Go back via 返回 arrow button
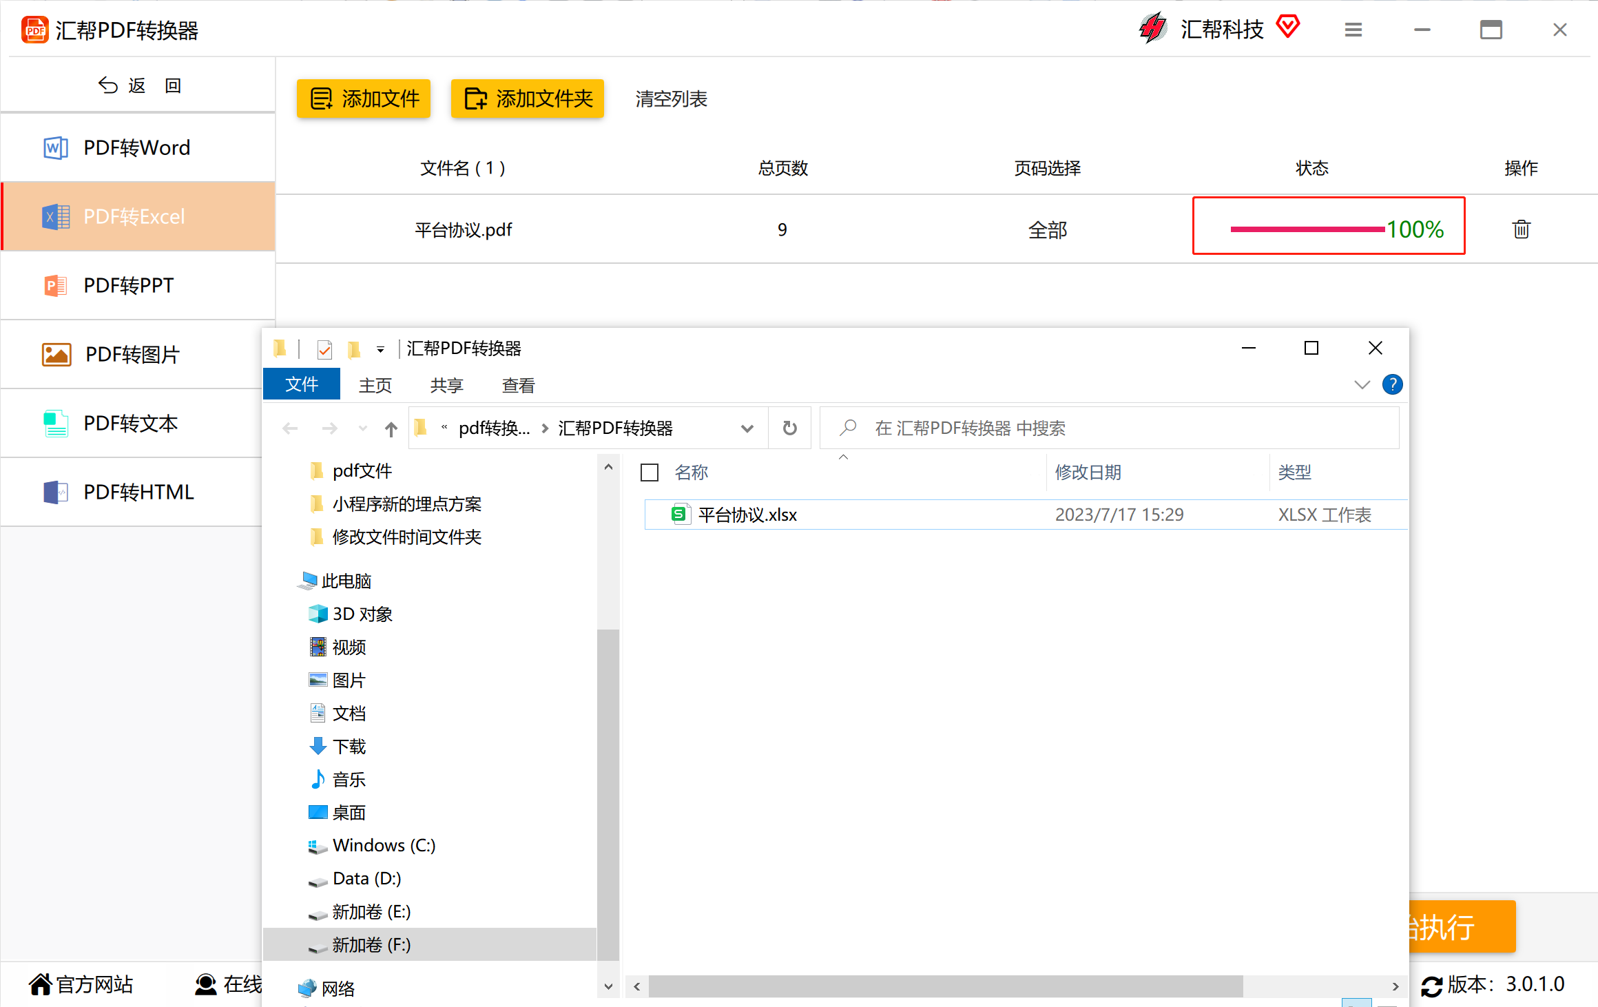 coord(139,85)
